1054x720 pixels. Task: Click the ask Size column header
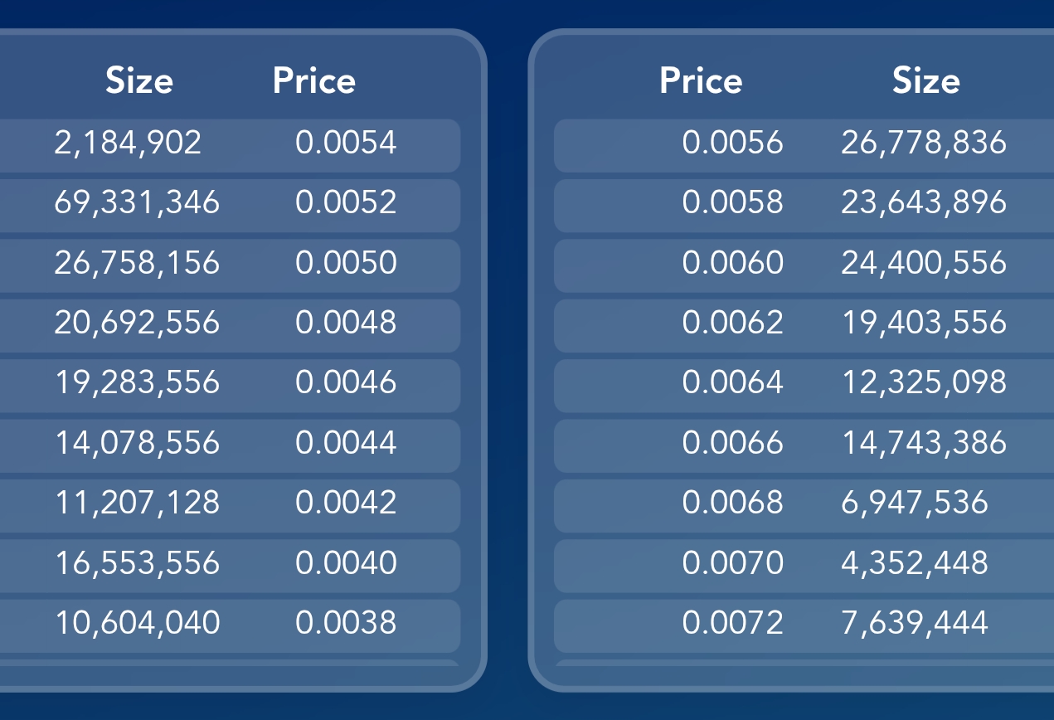[926, 81]
